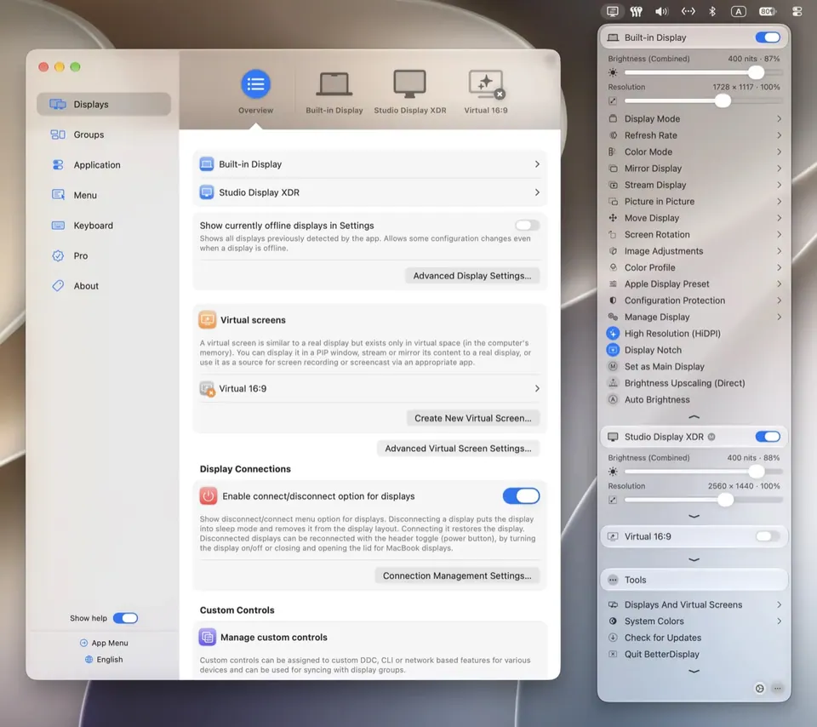Viewport: 817px width, 727px height.
Task: Open Advanced Virtual Screen Settings
Action: tap(458, 448)
